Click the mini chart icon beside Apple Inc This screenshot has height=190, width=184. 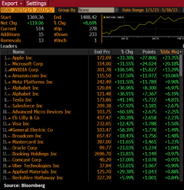tap(10, 58)
